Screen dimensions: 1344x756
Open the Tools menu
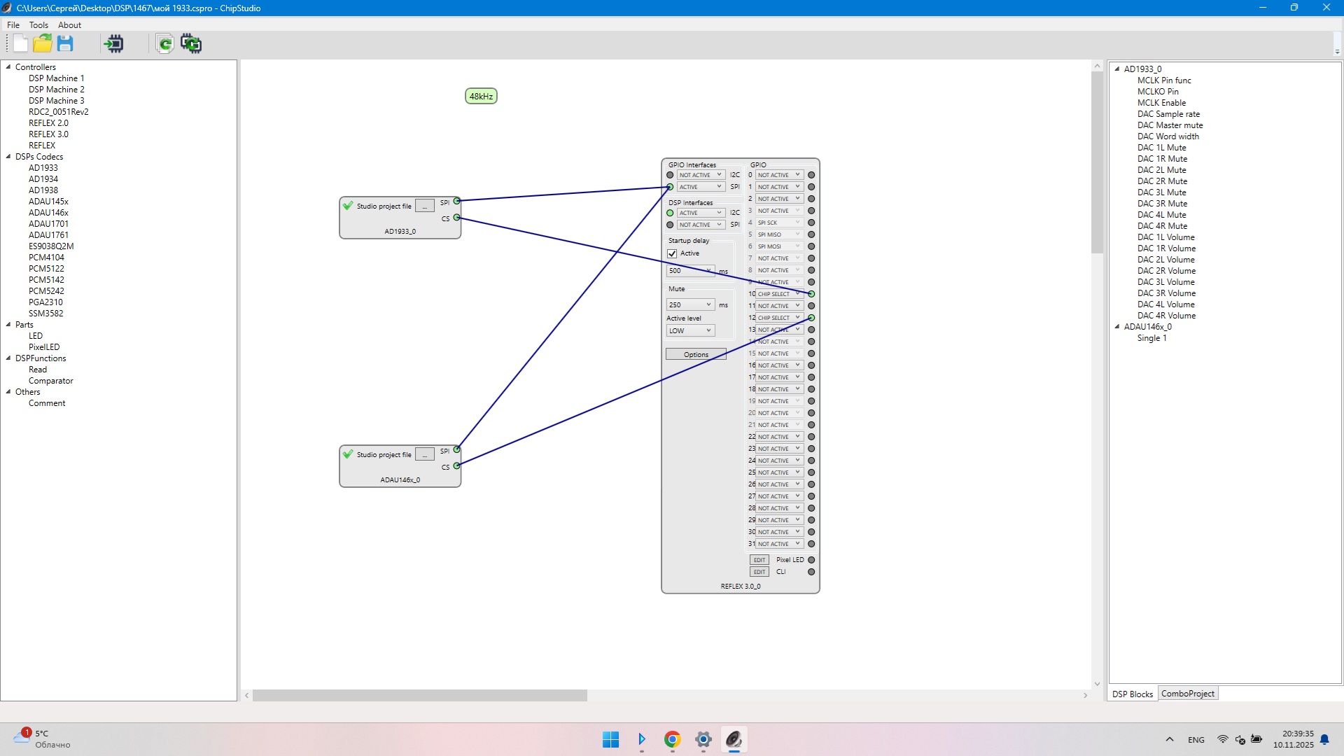click(38, 24)
